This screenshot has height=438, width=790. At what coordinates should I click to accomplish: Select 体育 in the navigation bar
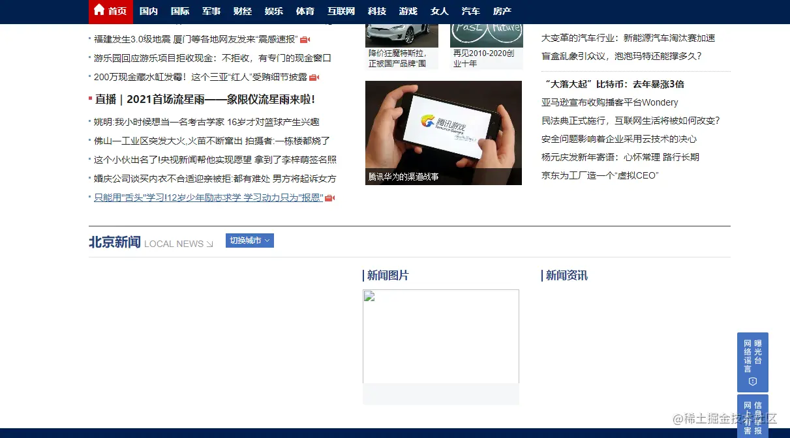305,11
